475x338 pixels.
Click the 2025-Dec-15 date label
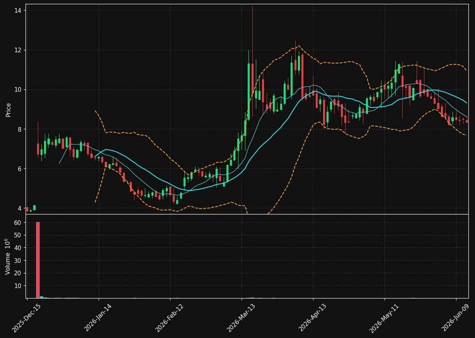[27, 318]
